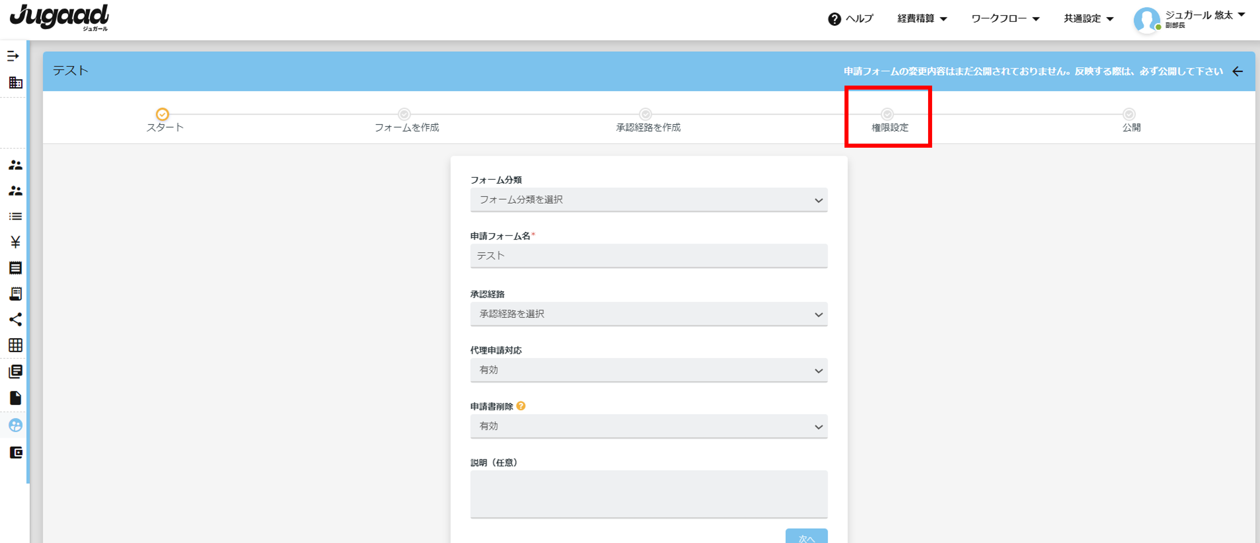
Task: Click into the 説明（任意） text area
Action: pos(649,494)
